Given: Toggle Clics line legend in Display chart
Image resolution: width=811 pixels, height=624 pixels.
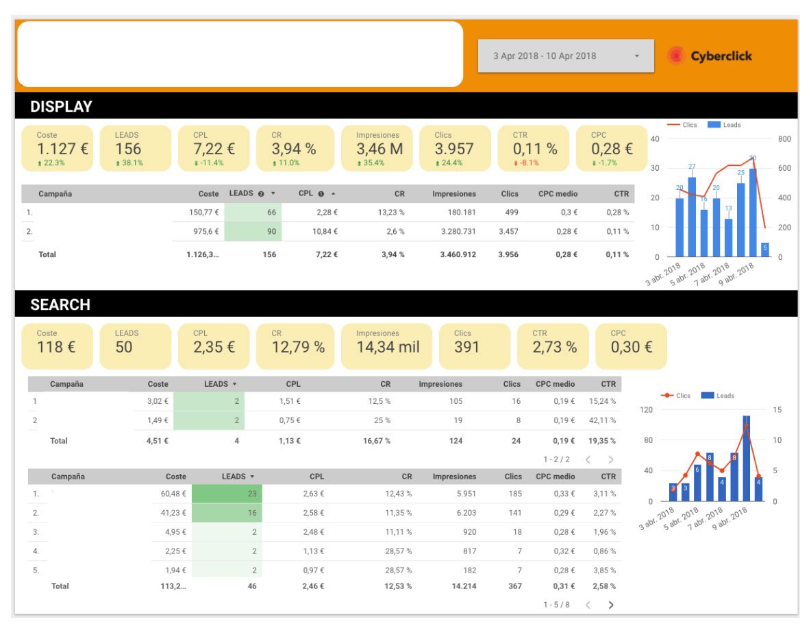Looking at the screenshot, I should click(x=684, y=125).
